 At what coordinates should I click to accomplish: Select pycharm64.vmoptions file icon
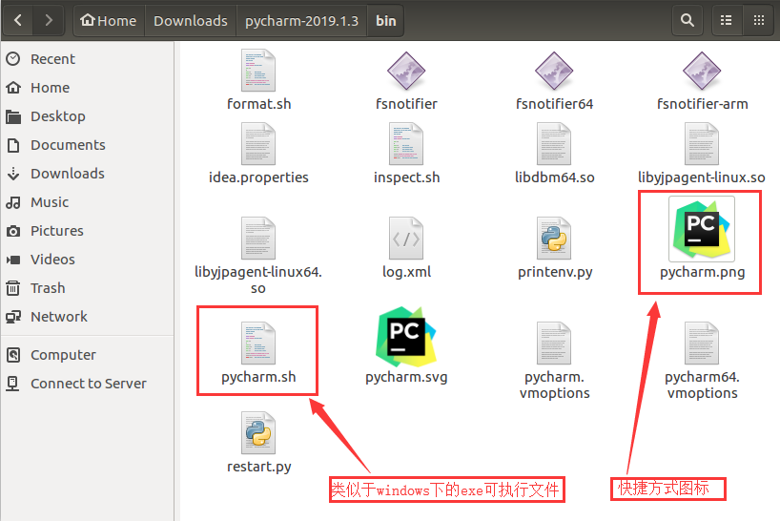pyautogui.click(x=702, y=344)
